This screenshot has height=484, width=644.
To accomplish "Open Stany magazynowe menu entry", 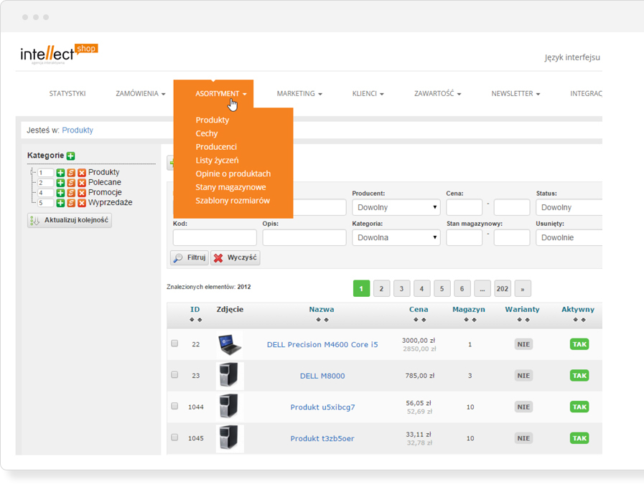I will tap(230, 187).
